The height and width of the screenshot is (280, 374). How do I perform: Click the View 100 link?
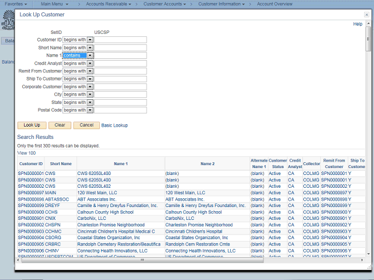(x=26, y=153)
